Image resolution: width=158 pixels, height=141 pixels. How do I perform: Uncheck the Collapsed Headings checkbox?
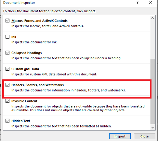[x=7, y=53]
